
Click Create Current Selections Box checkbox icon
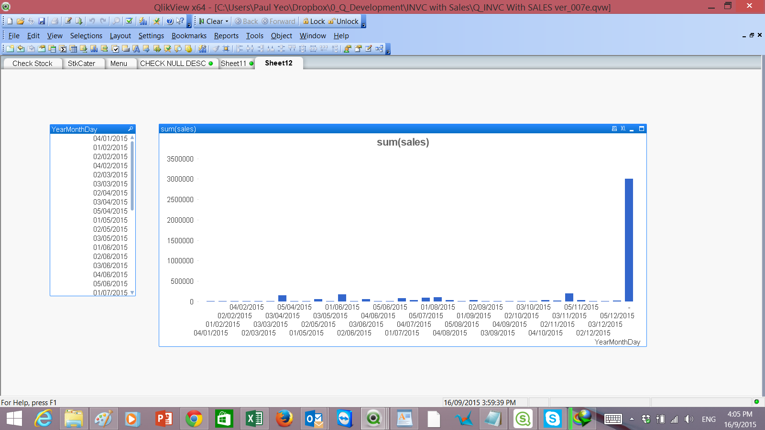115,49
